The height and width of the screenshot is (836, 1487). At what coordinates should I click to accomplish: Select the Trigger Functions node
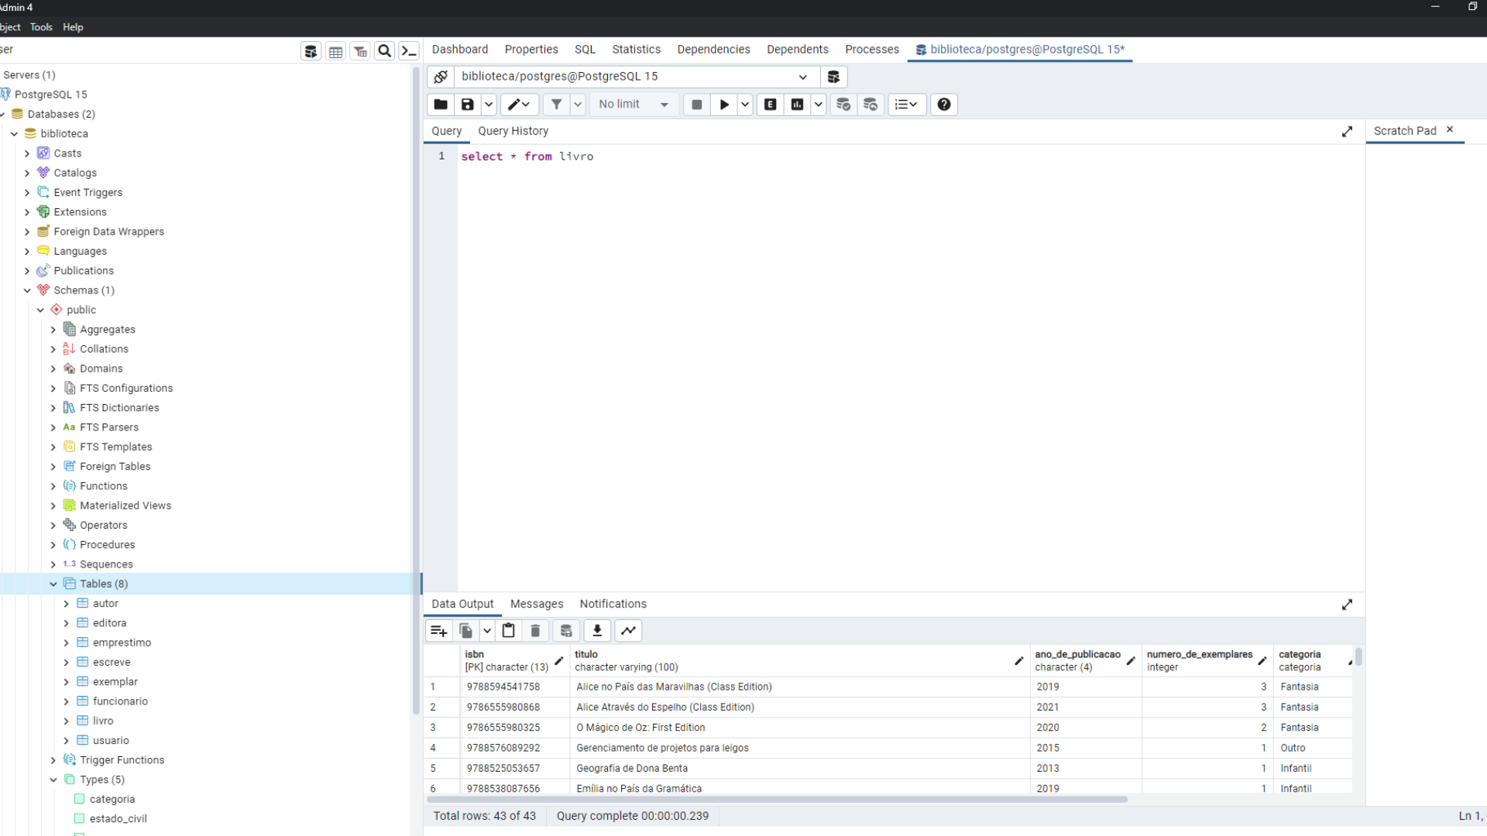tap(122, 761)
